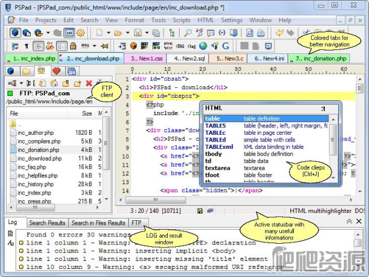369x277 pixels.
Task: Toggle the blue cube project panel button
Action: 15,33
